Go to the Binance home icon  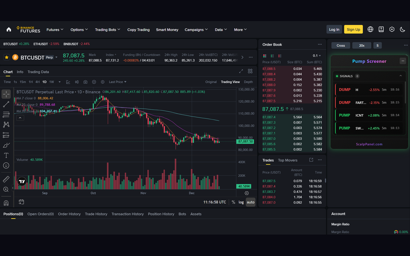(x=9, y=29)
